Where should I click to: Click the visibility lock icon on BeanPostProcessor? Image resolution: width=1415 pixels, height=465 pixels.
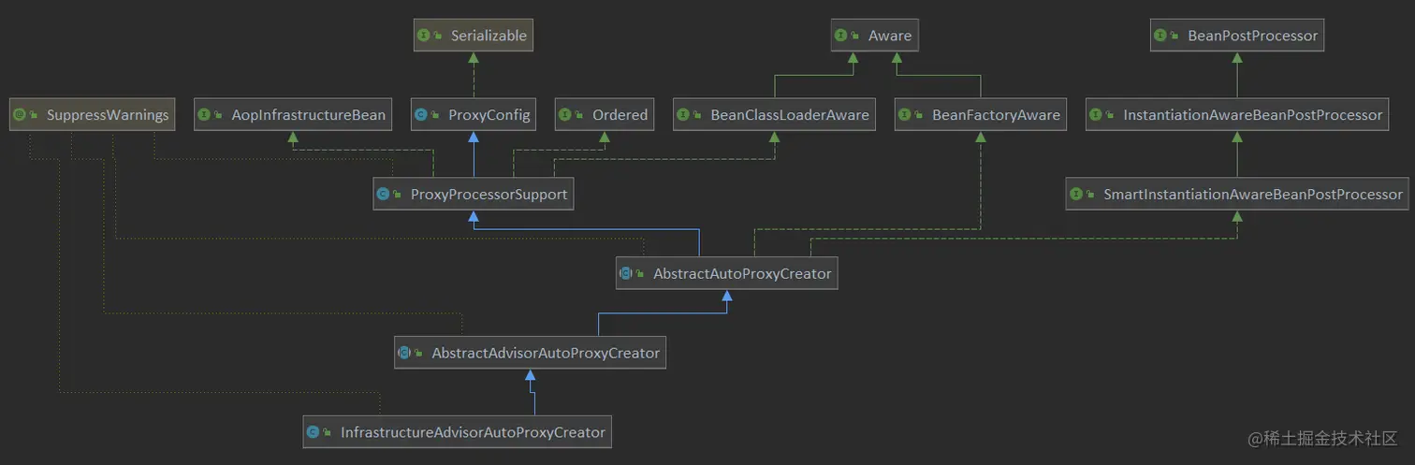[x=1174, y=36]
